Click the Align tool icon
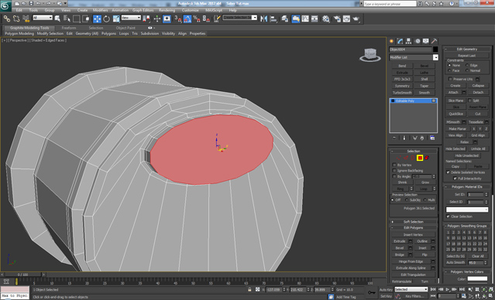The image size is (495, 300). click(273, 19)
